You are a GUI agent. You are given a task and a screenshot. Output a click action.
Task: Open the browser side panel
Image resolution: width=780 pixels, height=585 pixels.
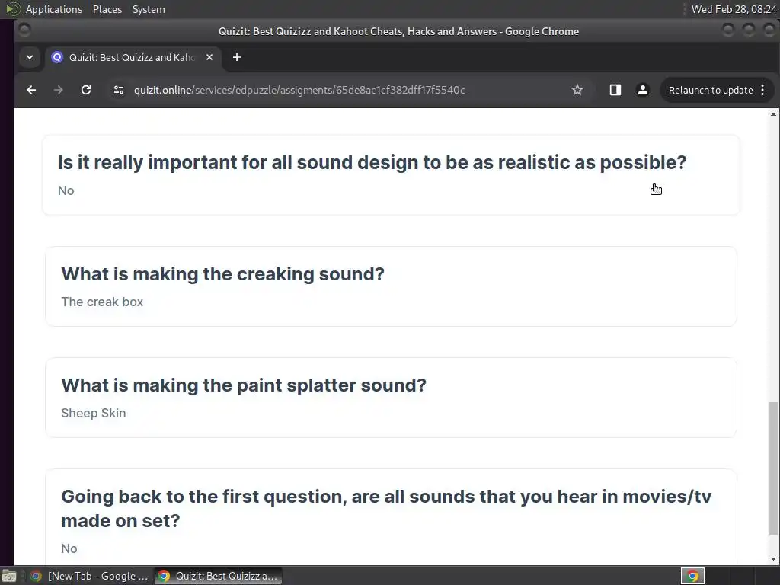click(615, 90)
